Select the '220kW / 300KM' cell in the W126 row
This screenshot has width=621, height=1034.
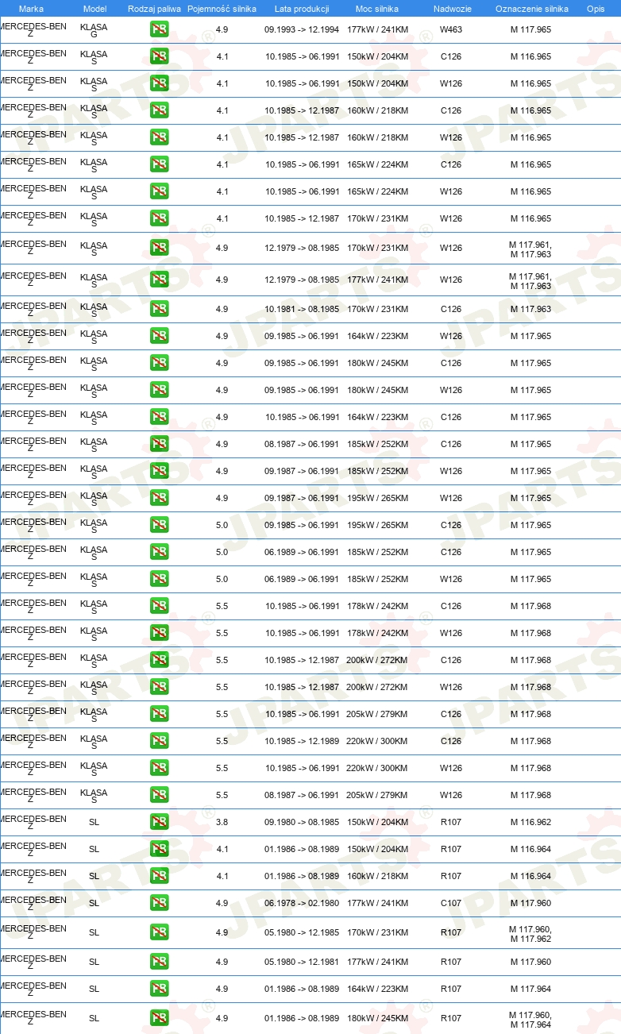point(377,769)
